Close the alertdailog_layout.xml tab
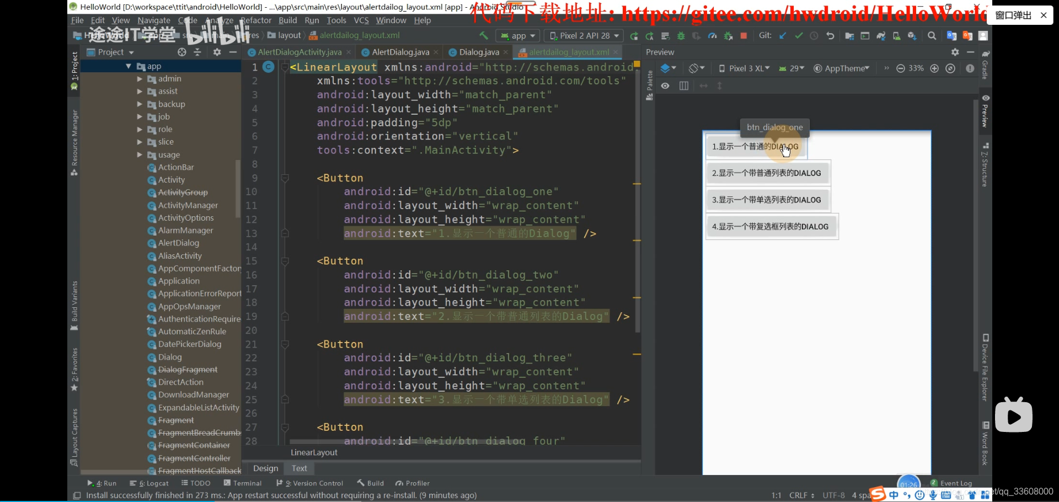This screenshot has width=1059, height=502. pyautogui.click(x=616, y=52)
